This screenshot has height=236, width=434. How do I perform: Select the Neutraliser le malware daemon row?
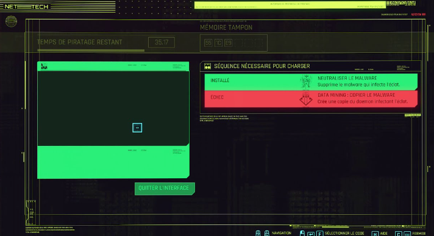tap(311, 82)
